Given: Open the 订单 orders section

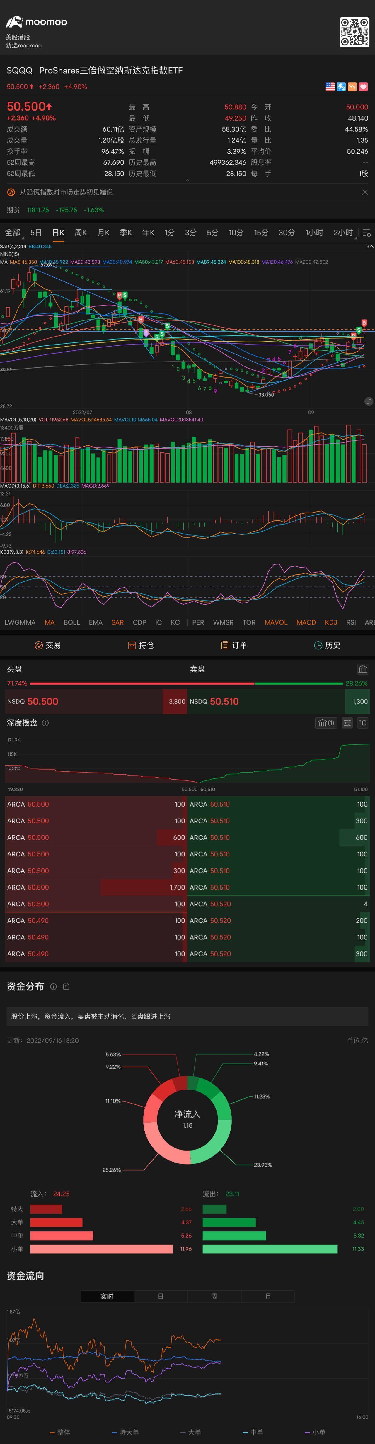Looking at the screenshot, I should point(234,645).
